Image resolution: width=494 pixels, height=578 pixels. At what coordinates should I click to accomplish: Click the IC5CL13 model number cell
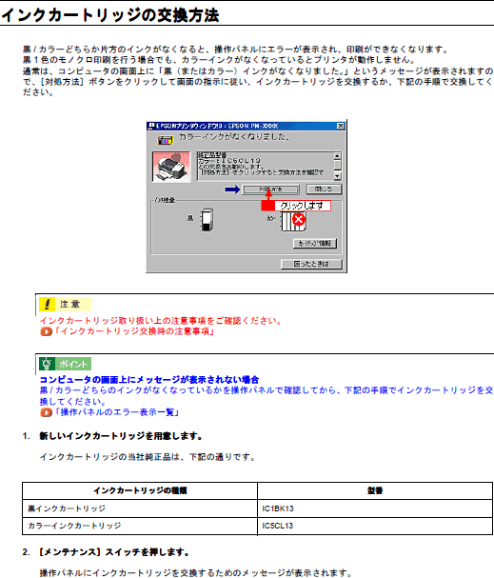(375, 526)
